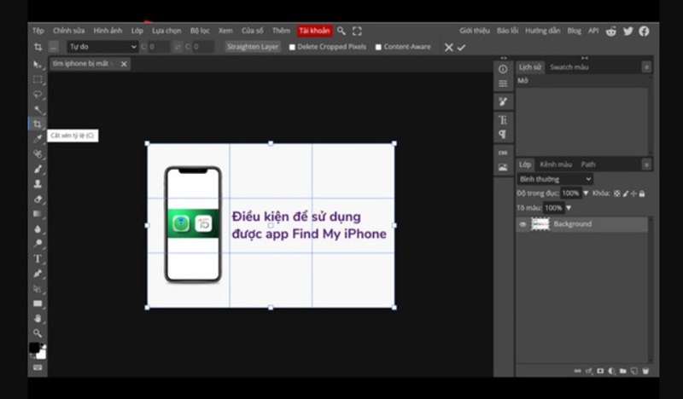Enable Delete Cropped Pixels checkbox
This screenshot has width=683, height=399.
tap(292, 47)
